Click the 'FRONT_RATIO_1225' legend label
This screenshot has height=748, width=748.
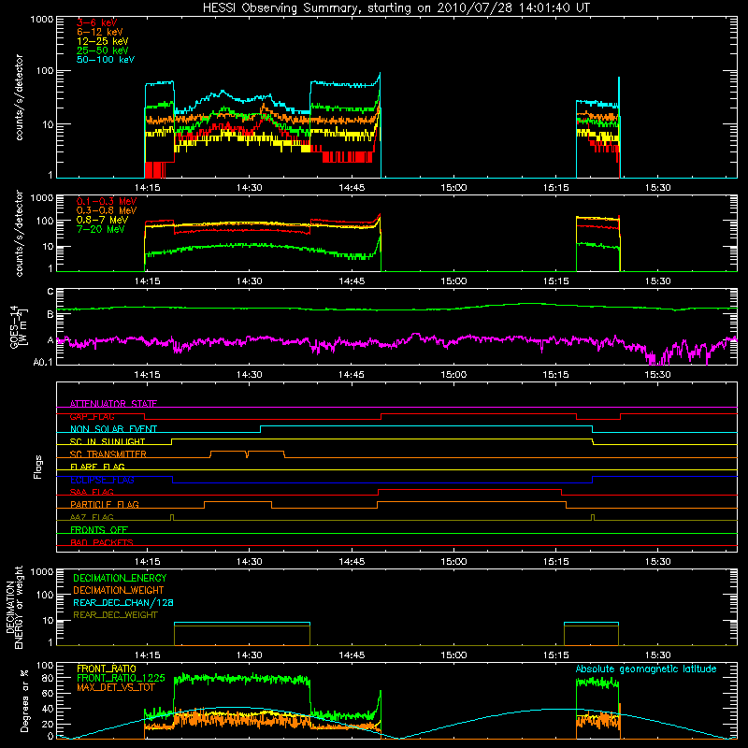point(121,678)
